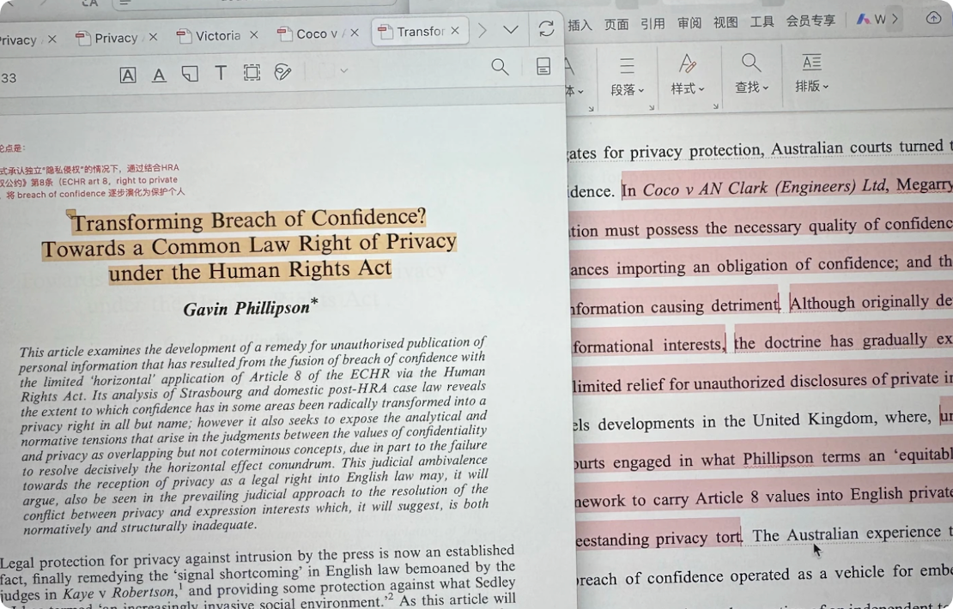Click the cloud upload icon in WPS
The width and height of the screenshot is (953, 609).
(x=933, y=18)
